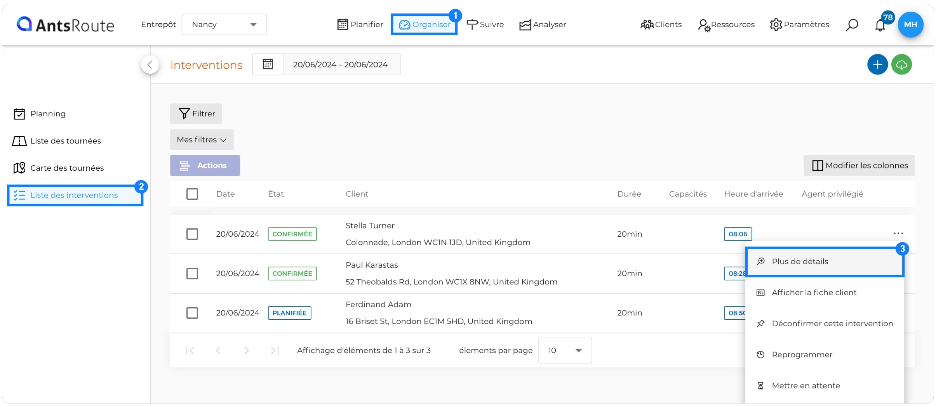
Task: Open Planning in the sidebar
Action: [40, 114]
